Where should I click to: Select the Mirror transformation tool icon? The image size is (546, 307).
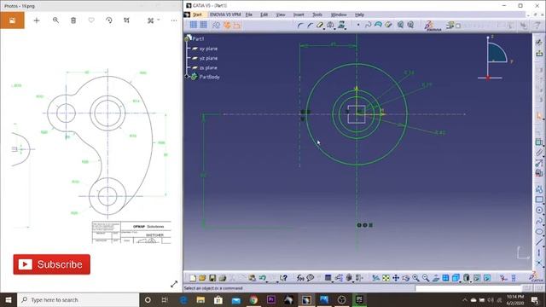pos(330,25)
